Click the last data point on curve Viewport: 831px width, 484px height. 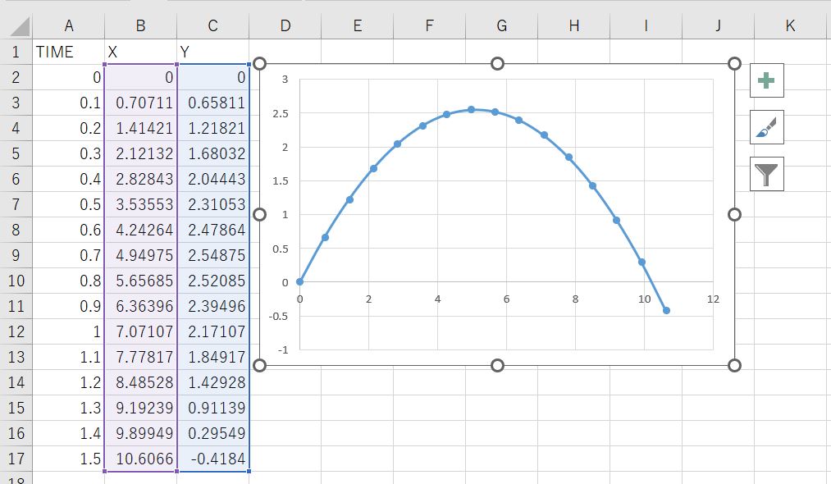point(666,310)
